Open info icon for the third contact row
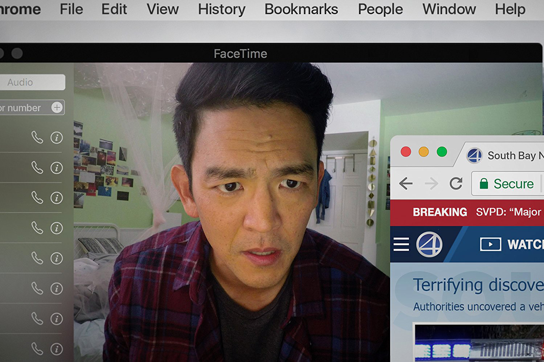544x362 pixels. 57,198
